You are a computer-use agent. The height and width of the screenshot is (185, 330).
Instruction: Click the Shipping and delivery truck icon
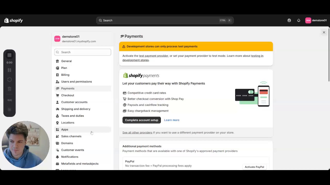coord(57,109)
